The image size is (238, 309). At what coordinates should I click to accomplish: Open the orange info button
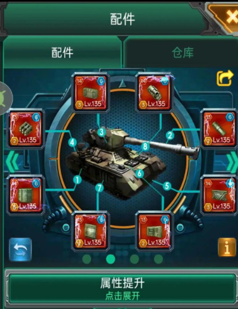[227, 248]
